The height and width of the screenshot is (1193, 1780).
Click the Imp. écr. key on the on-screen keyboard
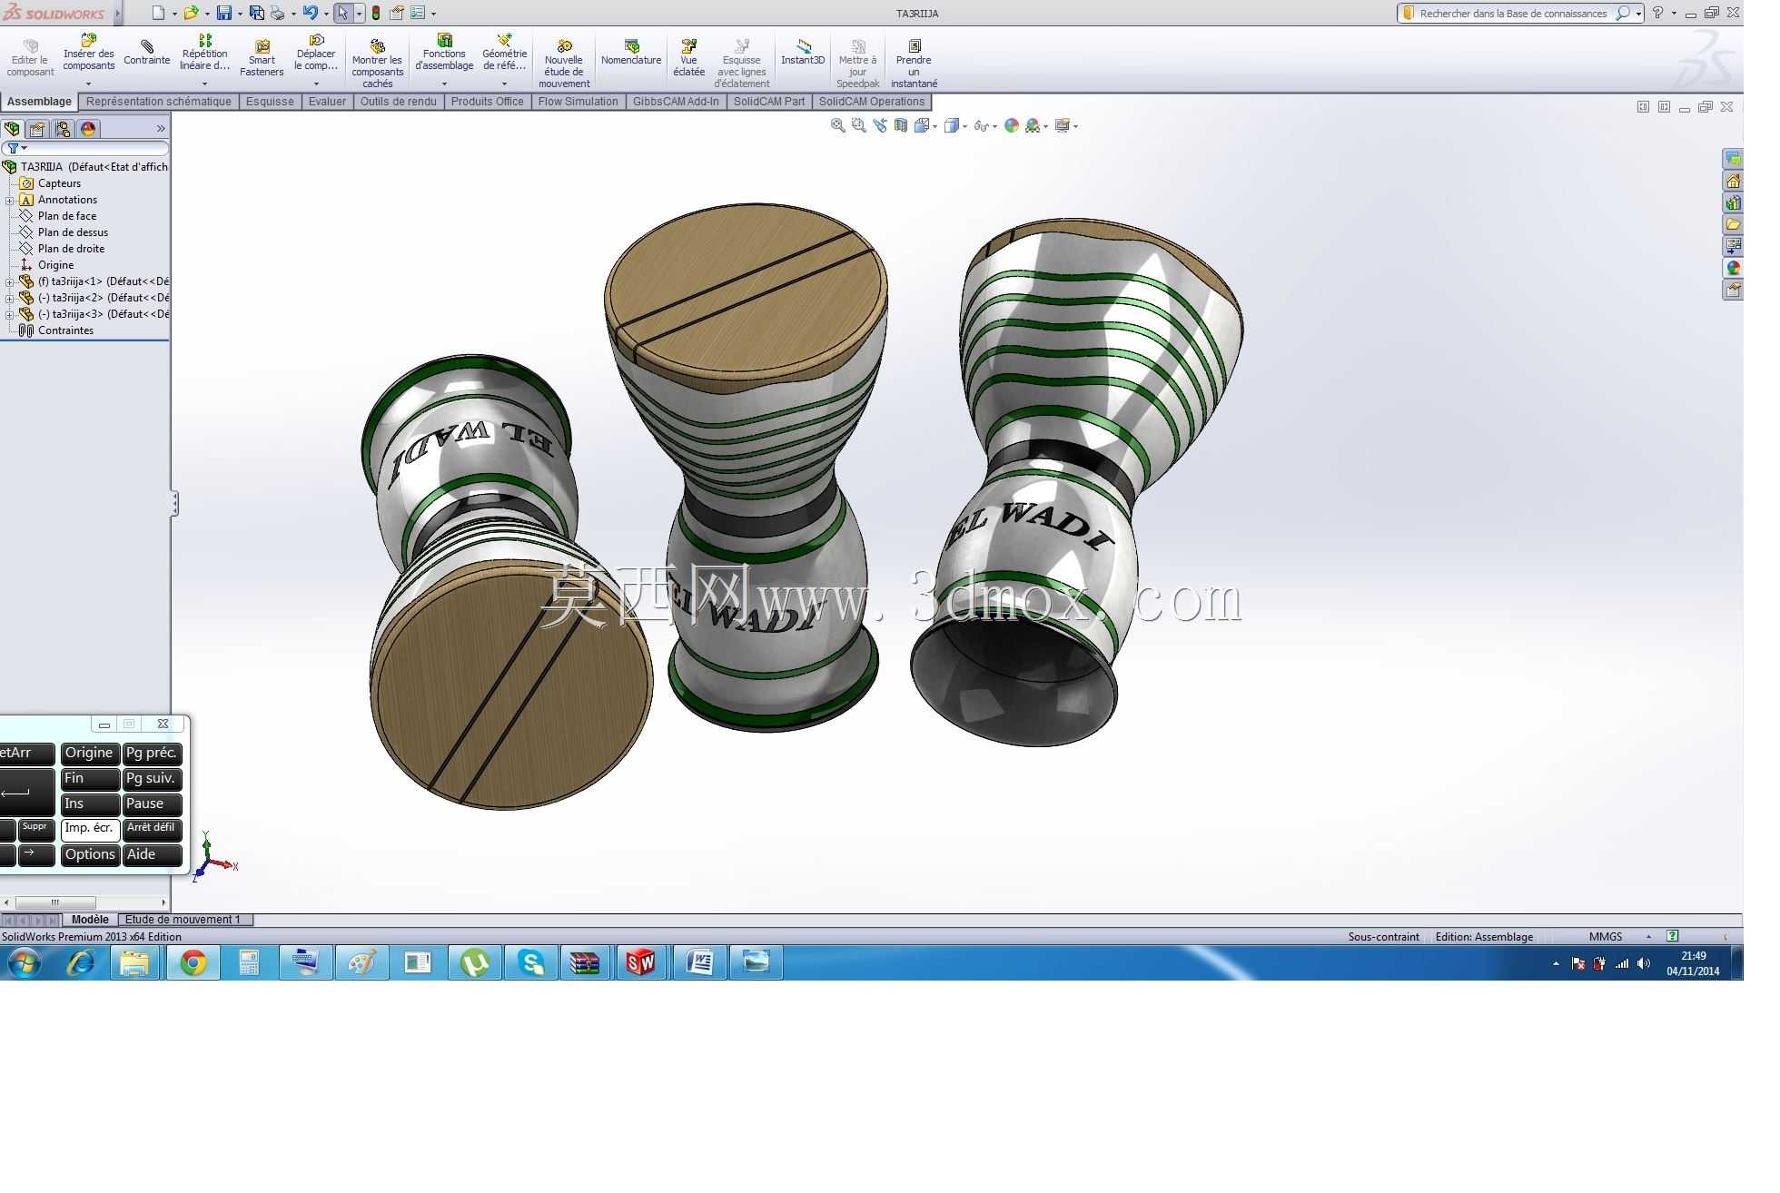click(90, 829)
